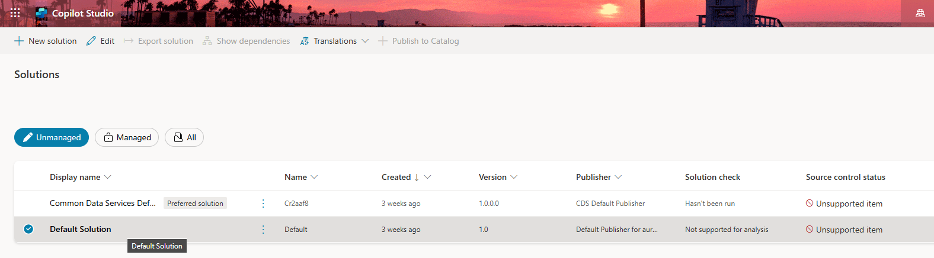Click 3 weeks ago in Default row

[x=401, y=230]
